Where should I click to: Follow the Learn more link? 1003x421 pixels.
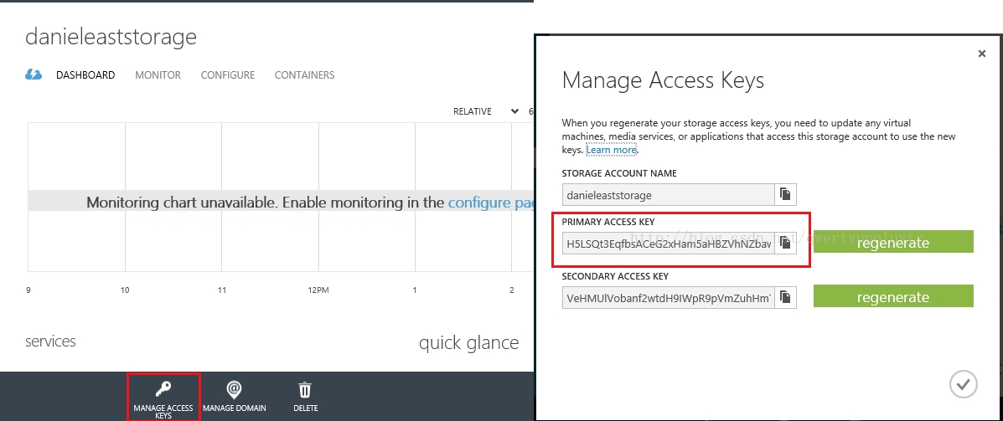tap(612, 150)
